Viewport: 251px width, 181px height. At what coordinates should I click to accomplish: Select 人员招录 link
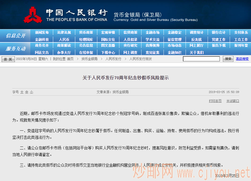coord(130,39)
